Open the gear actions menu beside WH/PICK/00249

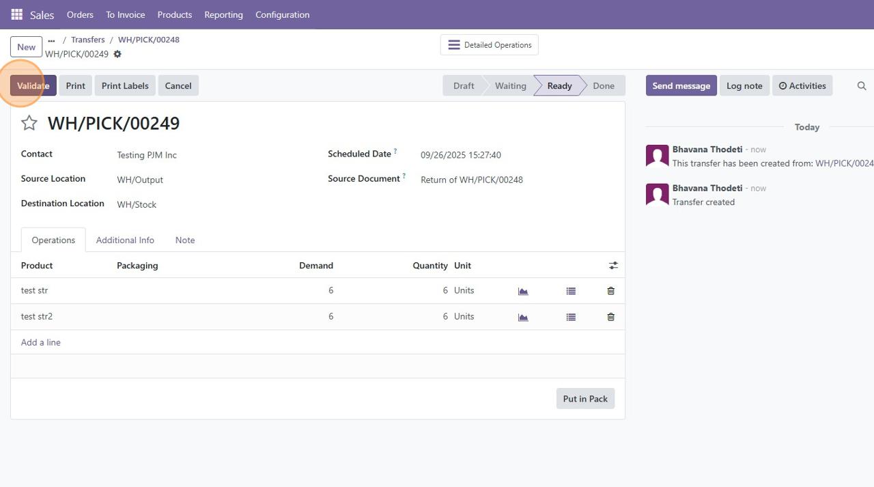[117, 54]
